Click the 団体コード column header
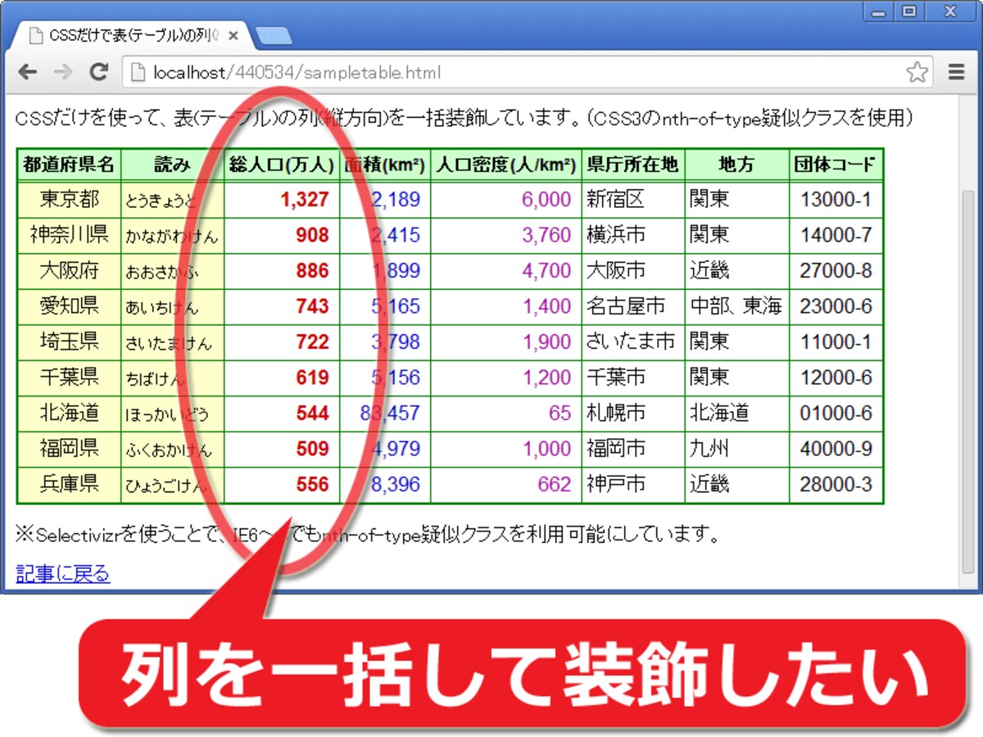Viewport: 983px width, 737px height. (836, 165)
